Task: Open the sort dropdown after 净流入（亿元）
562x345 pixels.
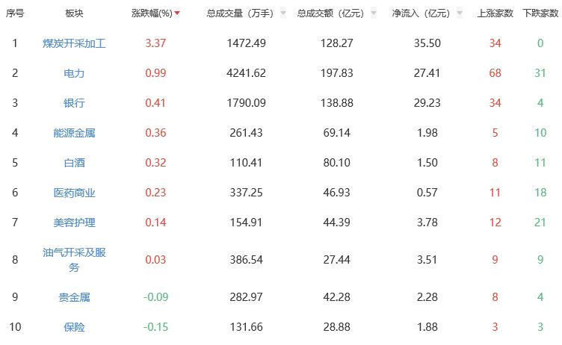Action: pyautogui.click(x=459, y=13)
